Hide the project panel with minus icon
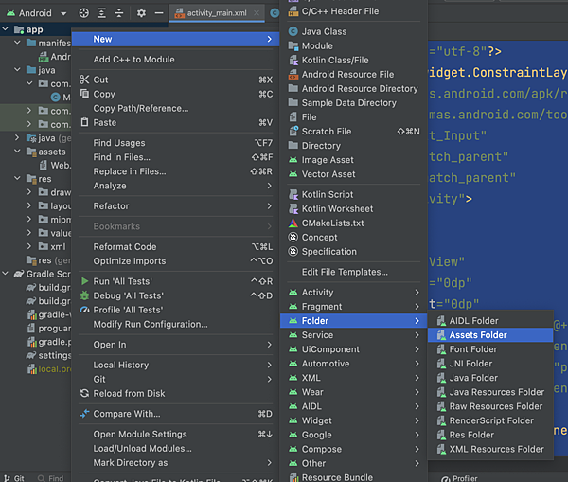 click(x=159, y=13)
